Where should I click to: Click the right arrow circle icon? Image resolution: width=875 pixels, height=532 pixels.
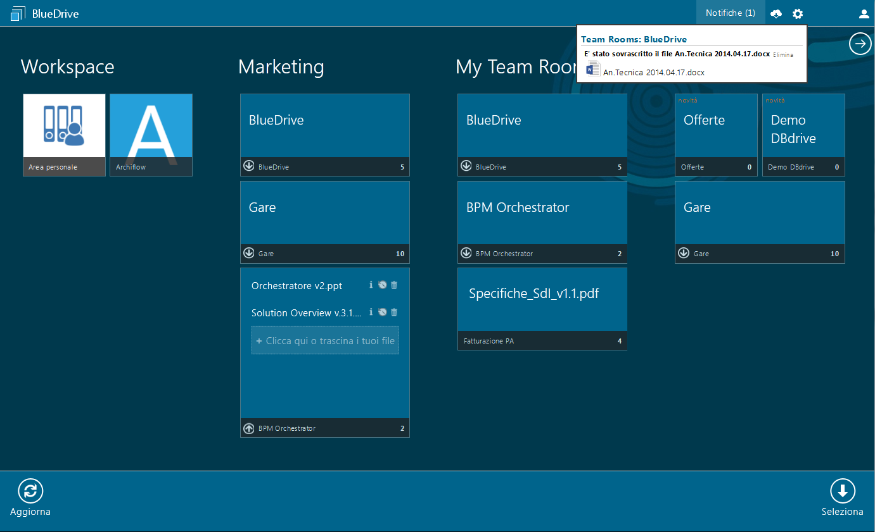(860, 44)
